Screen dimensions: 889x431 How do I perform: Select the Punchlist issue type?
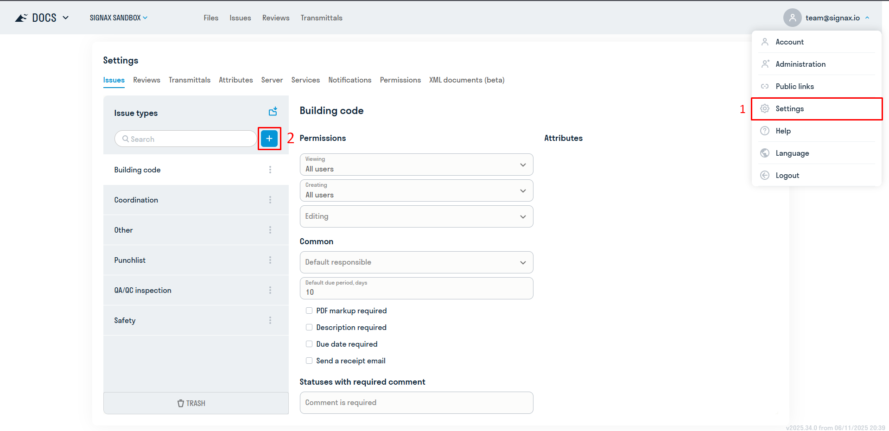point(196,260)
